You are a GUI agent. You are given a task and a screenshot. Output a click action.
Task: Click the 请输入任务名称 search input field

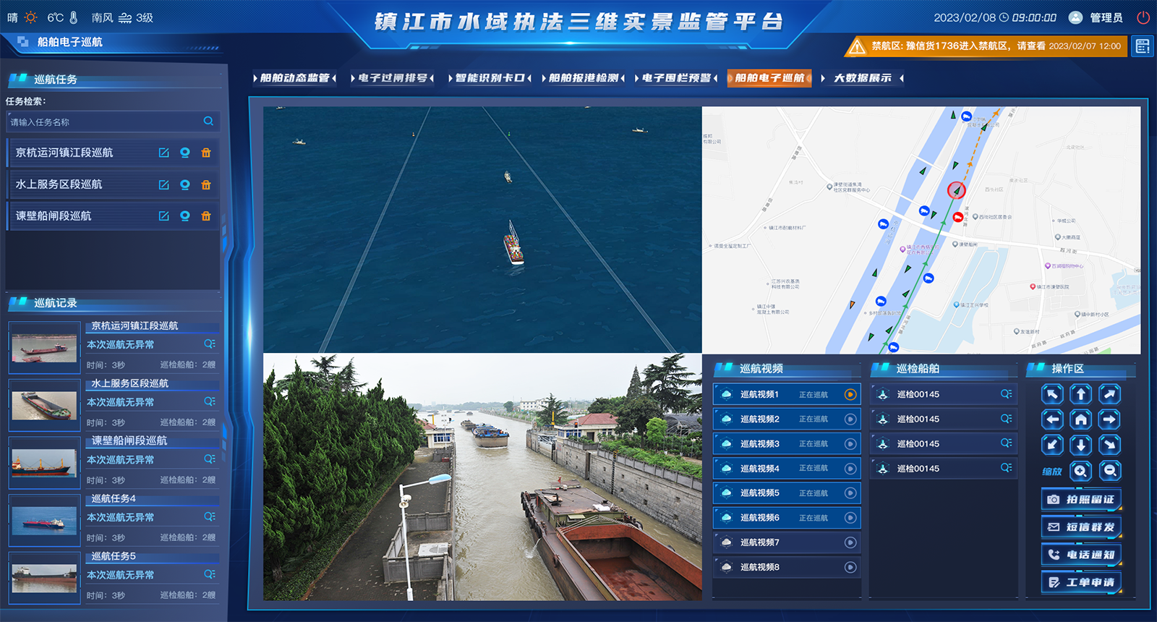(x=105, y=122)
